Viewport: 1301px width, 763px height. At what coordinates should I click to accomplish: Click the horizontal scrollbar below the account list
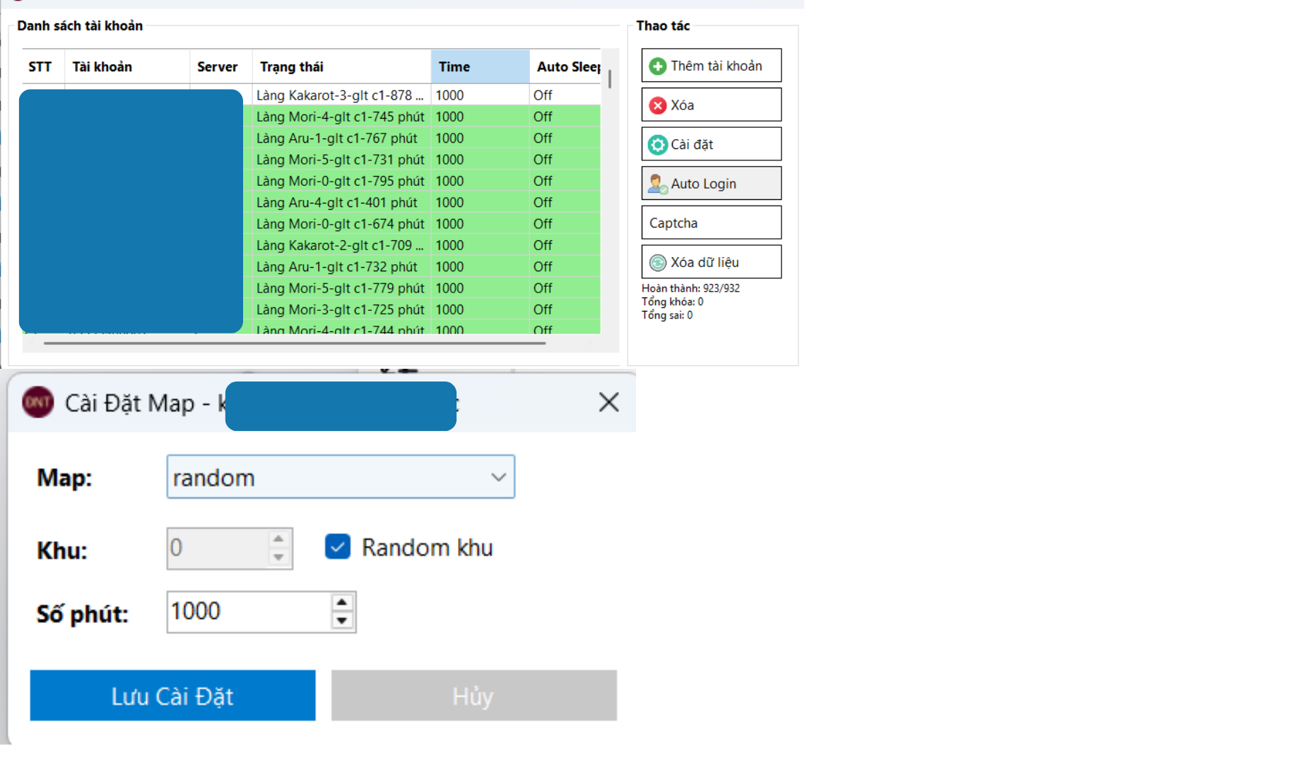295,344
